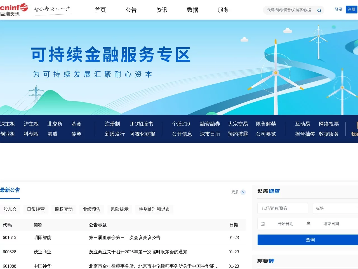Click the 登录 link
Image resolution: width=358 pixels, height=269 pixels.
(338, 9)
